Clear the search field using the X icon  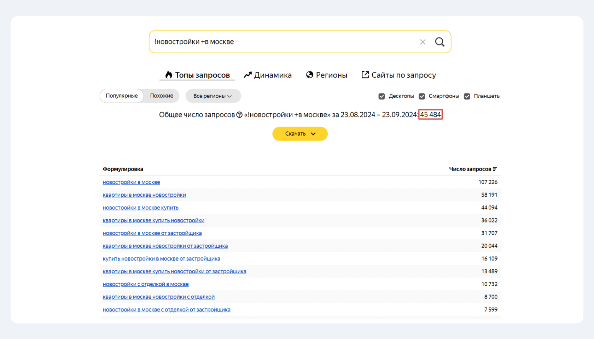pyautogui.click(x=423, y=42)
